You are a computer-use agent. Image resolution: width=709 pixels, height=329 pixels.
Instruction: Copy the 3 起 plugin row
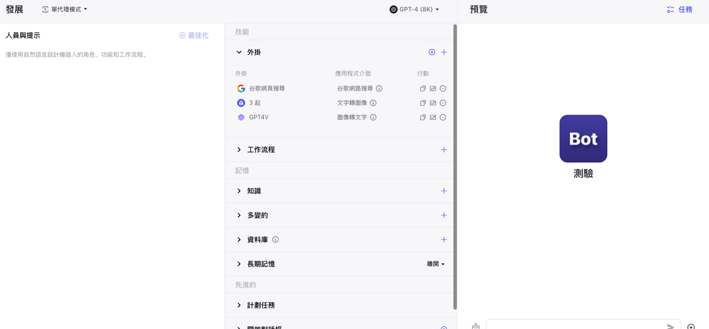[423, 103]
